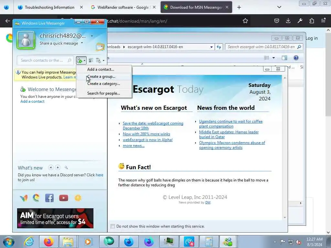331x248 pixels.
Task: Toggle the Explorer preview pane icon
Action: (x=284, y=58)
